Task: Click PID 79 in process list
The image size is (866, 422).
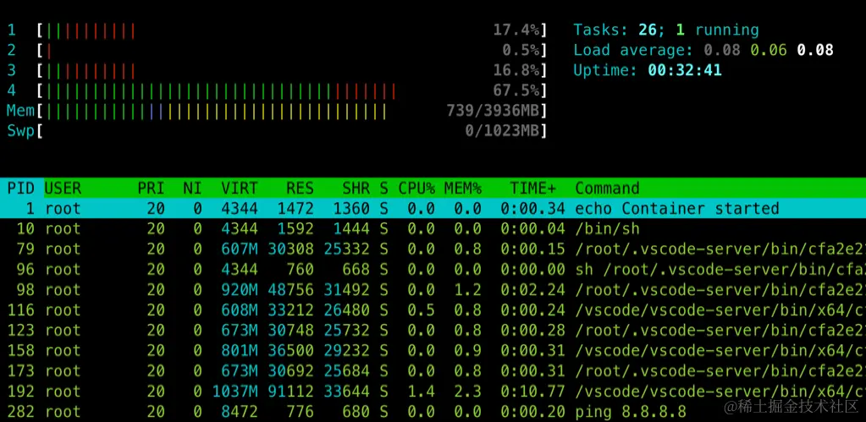Action: point(25,249)
